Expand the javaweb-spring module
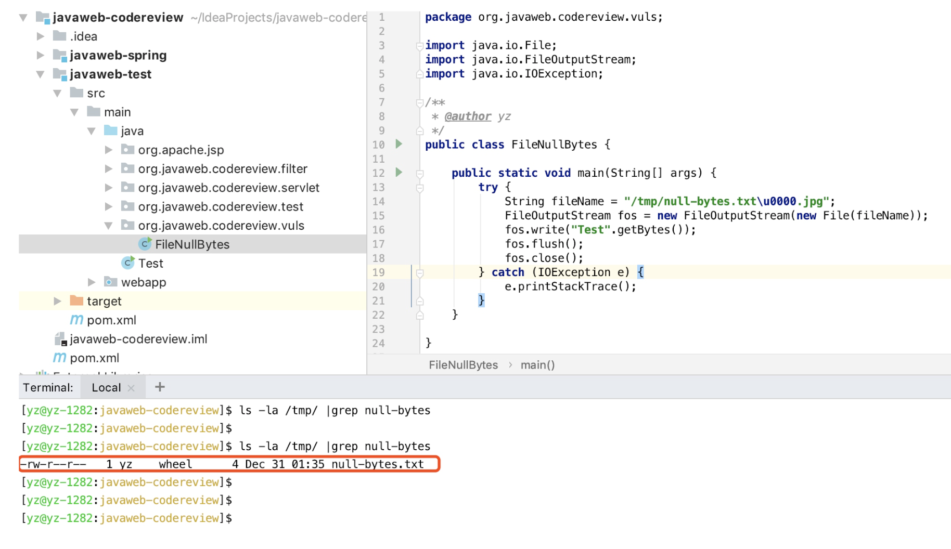Screen dimensions: 951x549 (x=41, y=55)
